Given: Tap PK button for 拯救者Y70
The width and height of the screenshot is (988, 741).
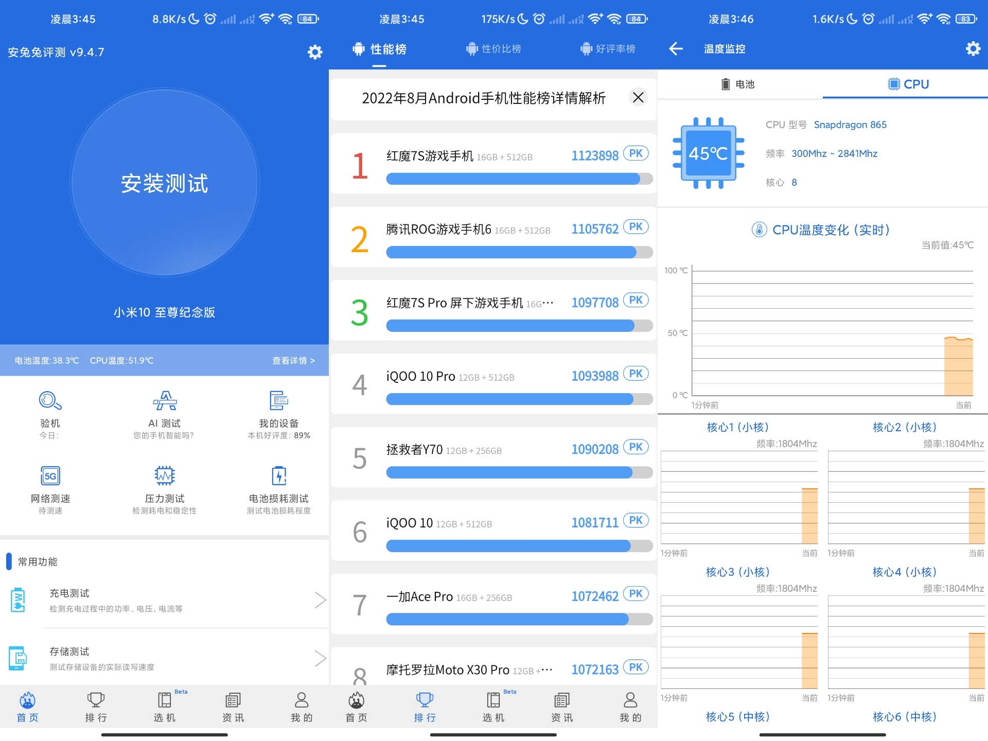Looking at the screenshot, I should click(x=636, y=447).
